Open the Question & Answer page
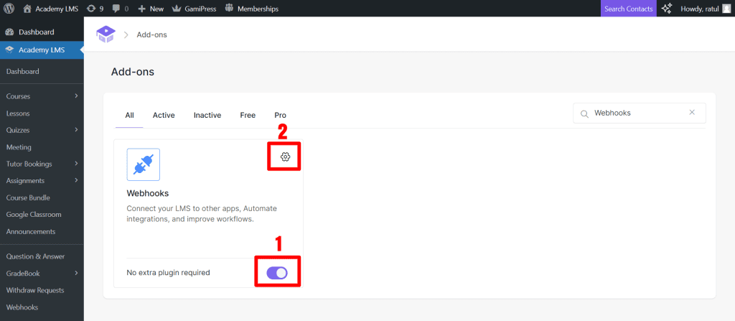Image resolution: width=735 pixels, height=321 pixels. [x=36, y=256]
